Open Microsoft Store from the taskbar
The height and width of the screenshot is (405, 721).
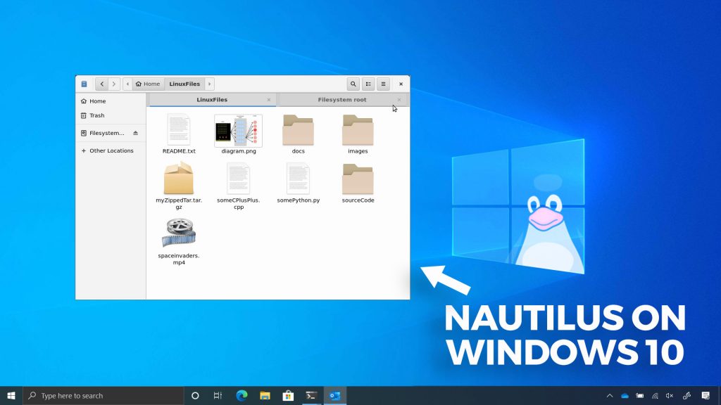(x=288, y=395)
